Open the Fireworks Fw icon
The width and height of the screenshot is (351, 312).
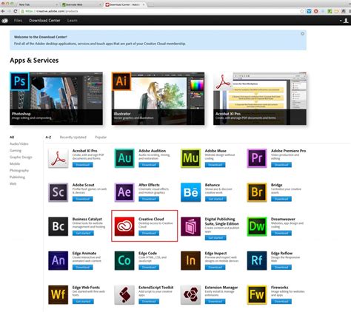(257, 295)
